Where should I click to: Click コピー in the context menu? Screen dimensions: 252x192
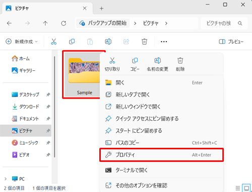[x=135, y=64]
